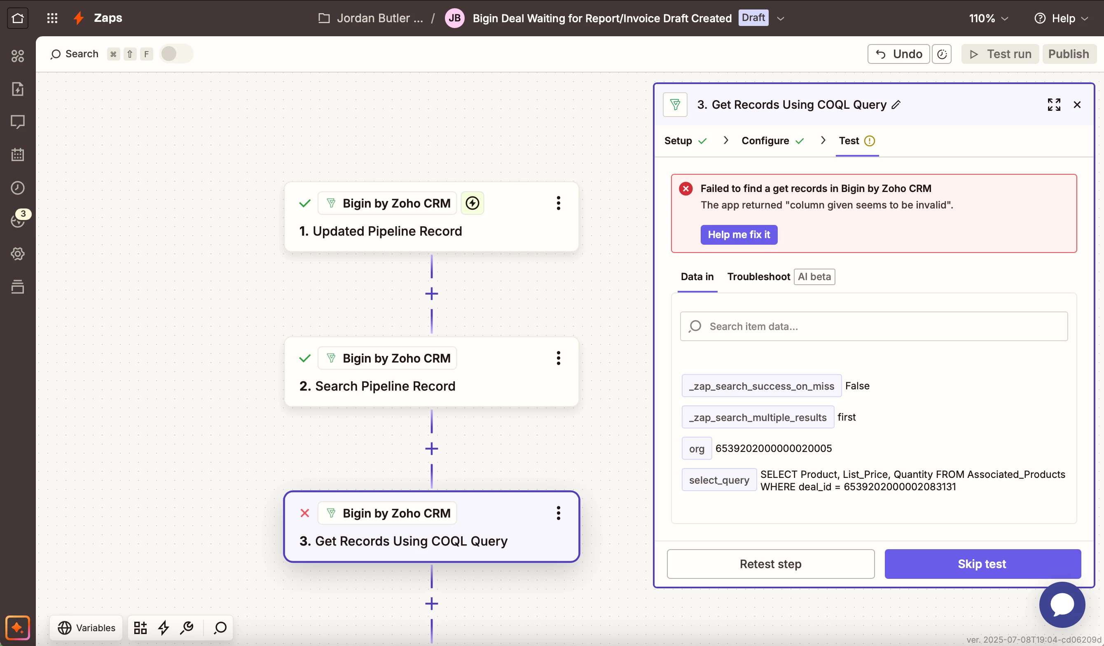Open the Help menu dropdown
1104x646 pixels.
point(1061,19)
